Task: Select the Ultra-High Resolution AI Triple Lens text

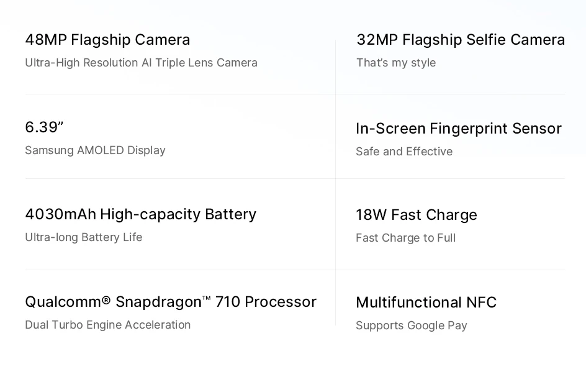Action: tap(141, 63)
